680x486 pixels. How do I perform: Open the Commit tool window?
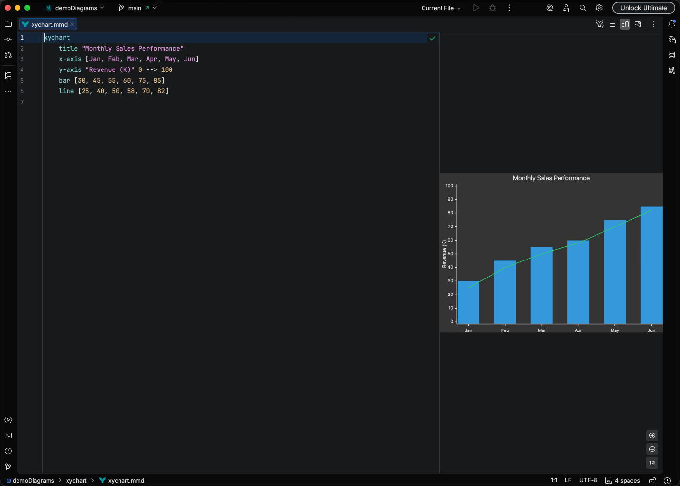tap(8, 39)
